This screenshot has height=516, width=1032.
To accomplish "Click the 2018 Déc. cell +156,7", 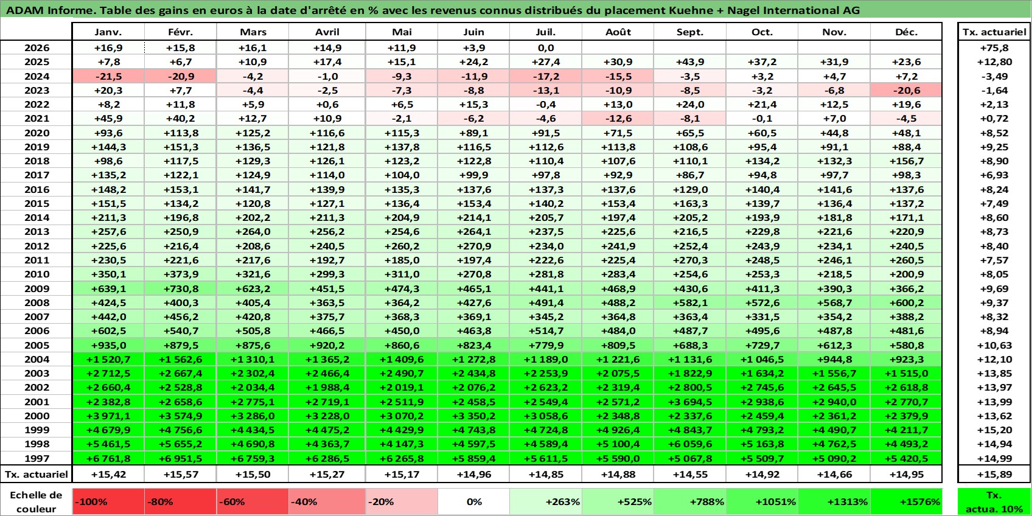I will [906, 161].
